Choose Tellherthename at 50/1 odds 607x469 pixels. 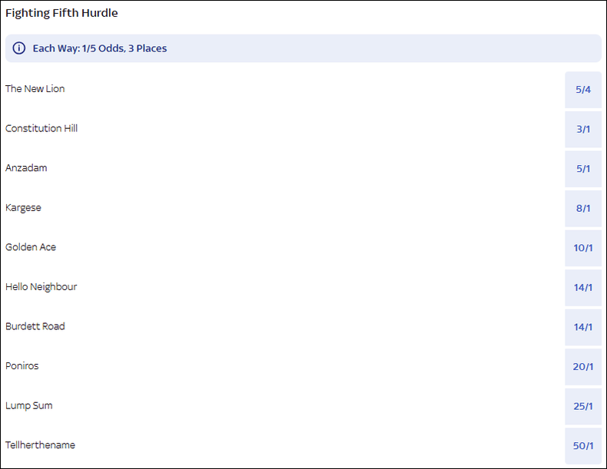click(583, 445)
